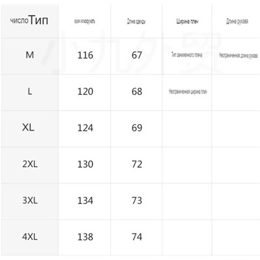Screen dimensions: 260x260
Task: Click the value 120 in L row
Action: coord(85,92)
